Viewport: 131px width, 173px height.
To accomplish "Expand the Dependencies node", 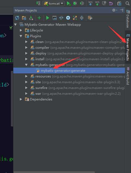I will click(x=21, y=99).
